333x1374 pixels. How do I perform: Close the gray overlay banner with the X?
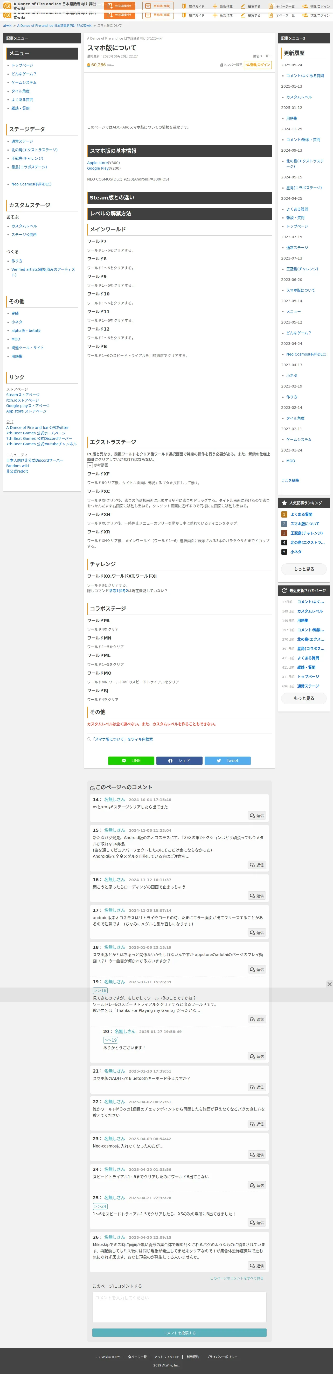tap(329, 984)
